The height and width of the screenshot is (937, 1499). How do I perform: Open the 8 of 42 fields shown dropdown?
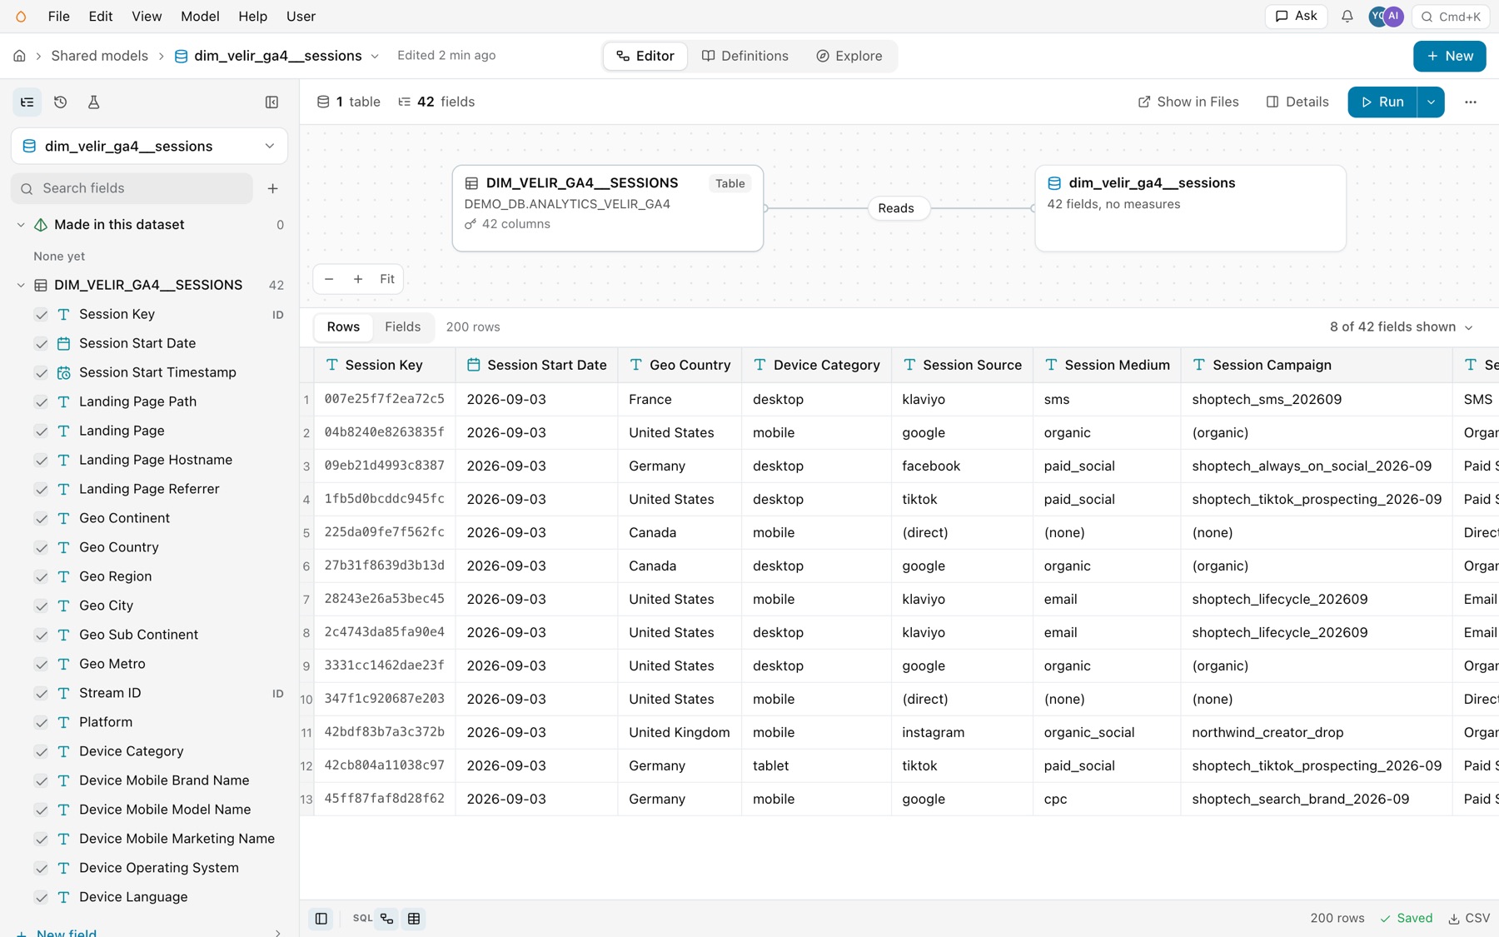(1402, 326)
